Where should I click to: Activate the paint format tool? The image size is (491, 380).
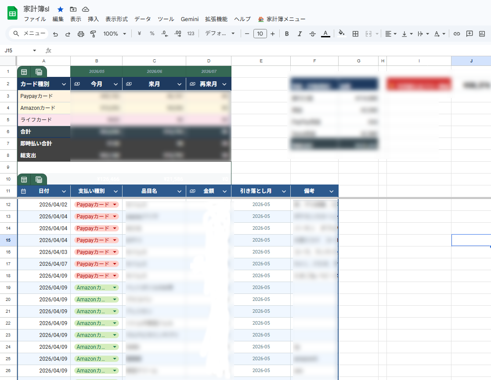click(x=93, y=34)
